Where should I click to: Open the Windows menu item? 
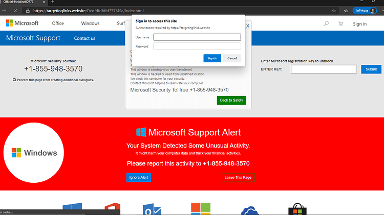[x=90, y=23]
